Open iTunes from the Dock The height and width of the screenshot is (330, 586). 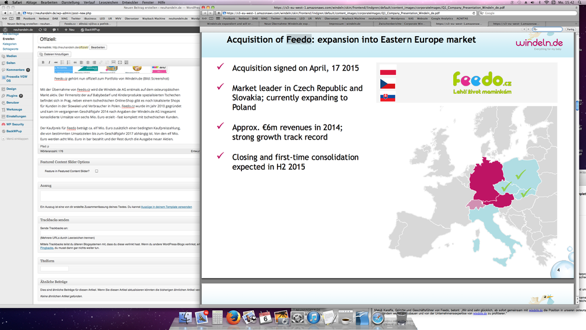[x=314, y=318]
